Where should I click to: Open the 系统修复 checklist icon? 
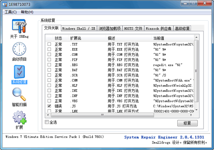pyautogui.click(x=19, y=72)
